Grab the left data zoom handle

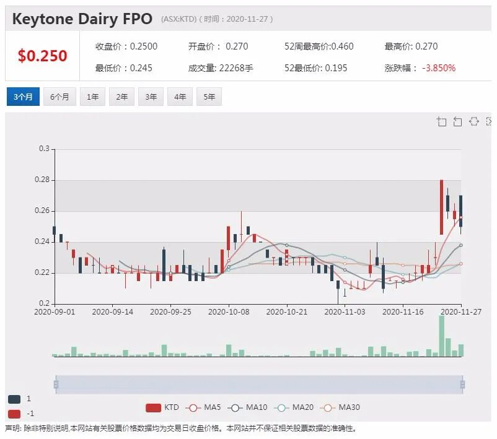coord(56,385)
